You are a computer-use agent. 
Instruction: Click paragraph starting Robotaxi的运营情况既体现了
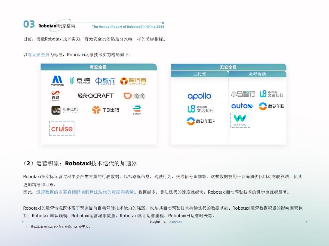click(163, 212)
